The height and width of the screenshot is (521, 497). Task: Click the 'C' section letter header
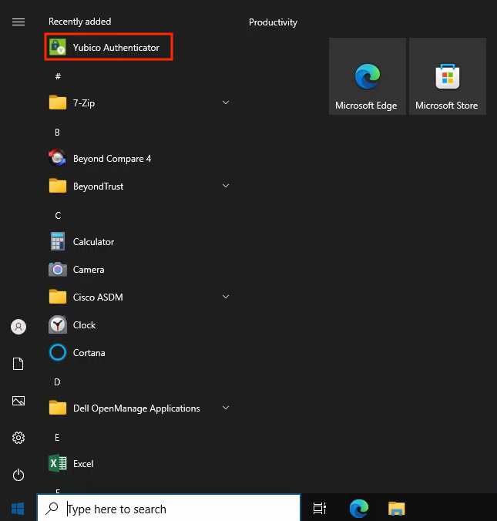click(58, 216)
